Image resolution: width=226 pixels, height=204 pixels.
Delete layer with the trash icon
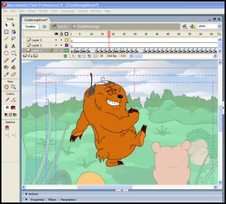point(65,56)
